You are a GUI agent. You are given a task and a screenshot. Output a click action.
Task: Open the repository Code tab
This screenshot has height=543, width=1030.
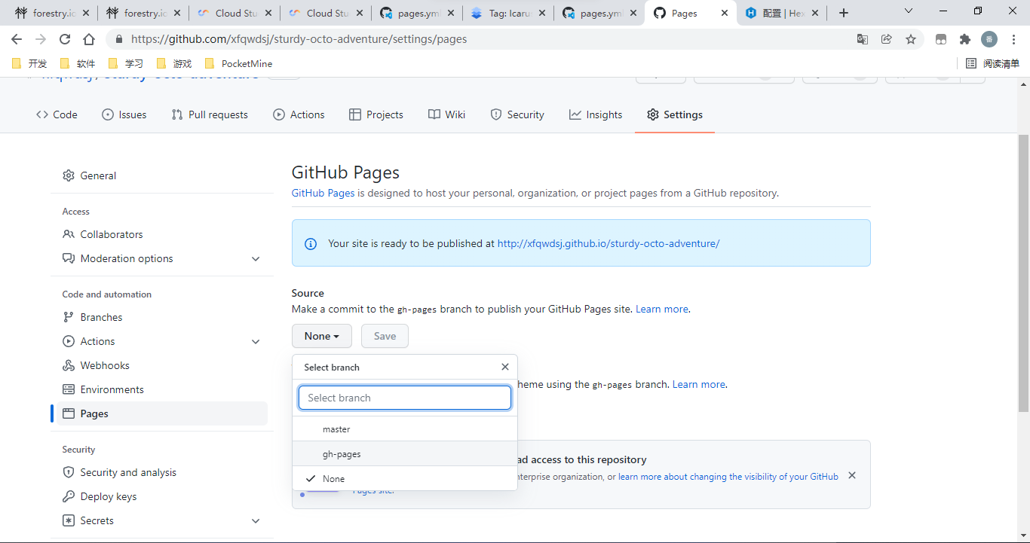[57, 114]
